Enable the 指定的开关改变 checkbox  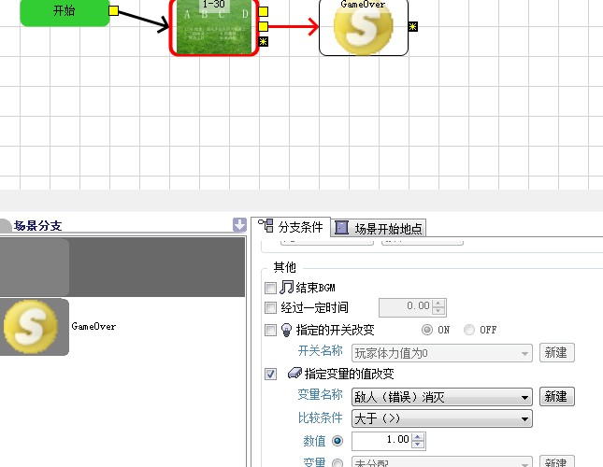click(x=270, y=330)
